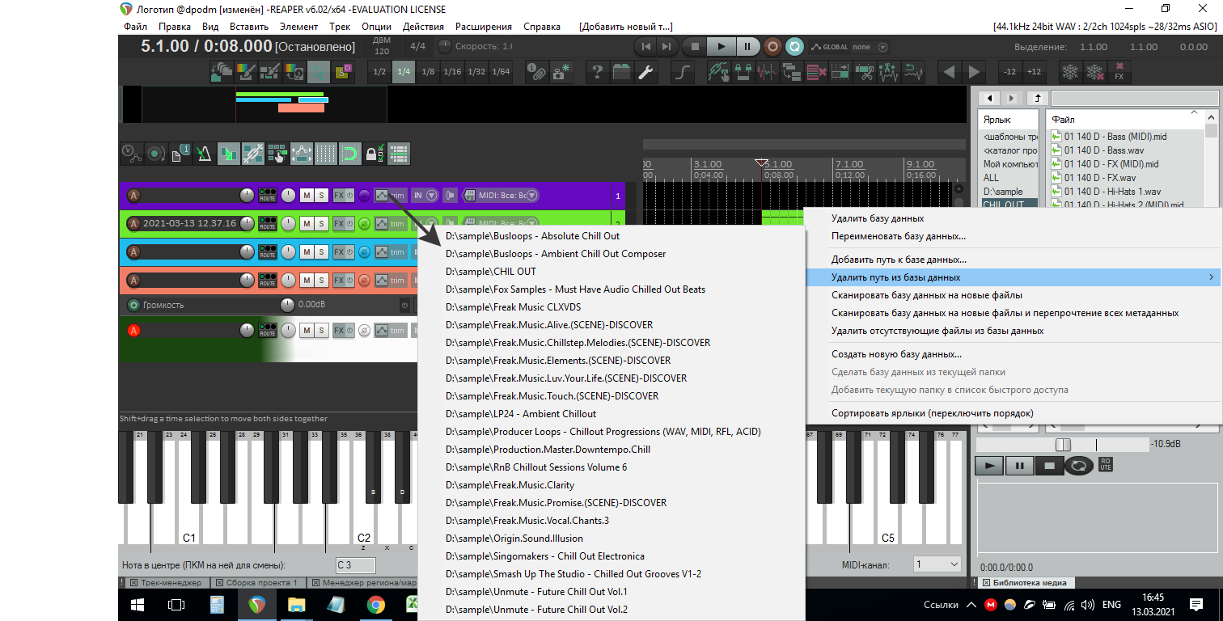Mute the green track 2021-03-13 12.37.16
Screen dimensions: 1223x621
[307, 223]
